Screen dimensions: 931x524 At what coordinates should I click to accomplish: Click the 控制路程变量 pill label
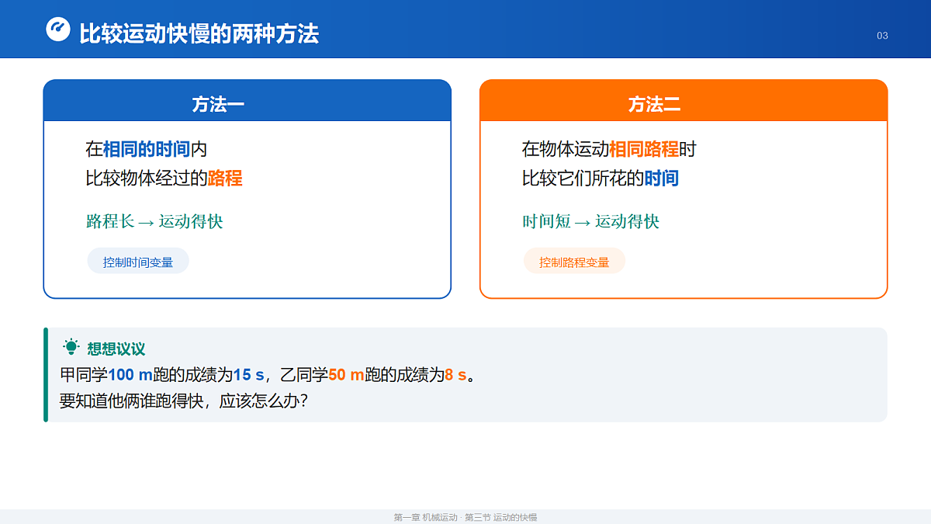pyautogui.click(x=574, y=262)
